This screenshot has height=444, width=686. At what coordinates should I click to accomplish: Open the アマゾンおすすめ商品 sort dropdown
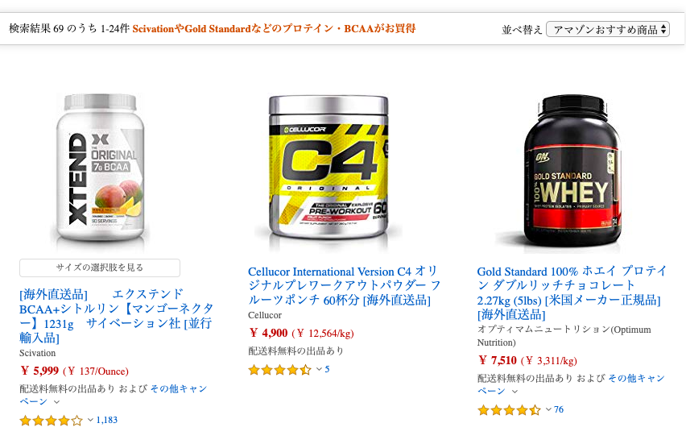pos(608,29)
